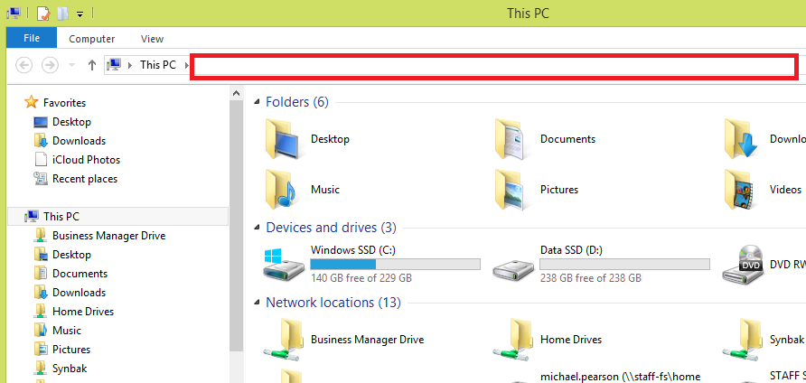Screen dimensions: 806x383
Task: Collapse the Folders (6) group
Action: click(257, 102)
